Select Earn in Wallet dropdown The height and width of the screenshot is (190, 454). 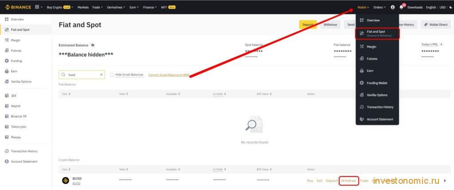coord(378,71)
